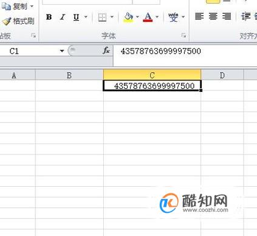Open the 字体 font dialog launcher
The height and width of the screenshot is (236, 257).
183,36
